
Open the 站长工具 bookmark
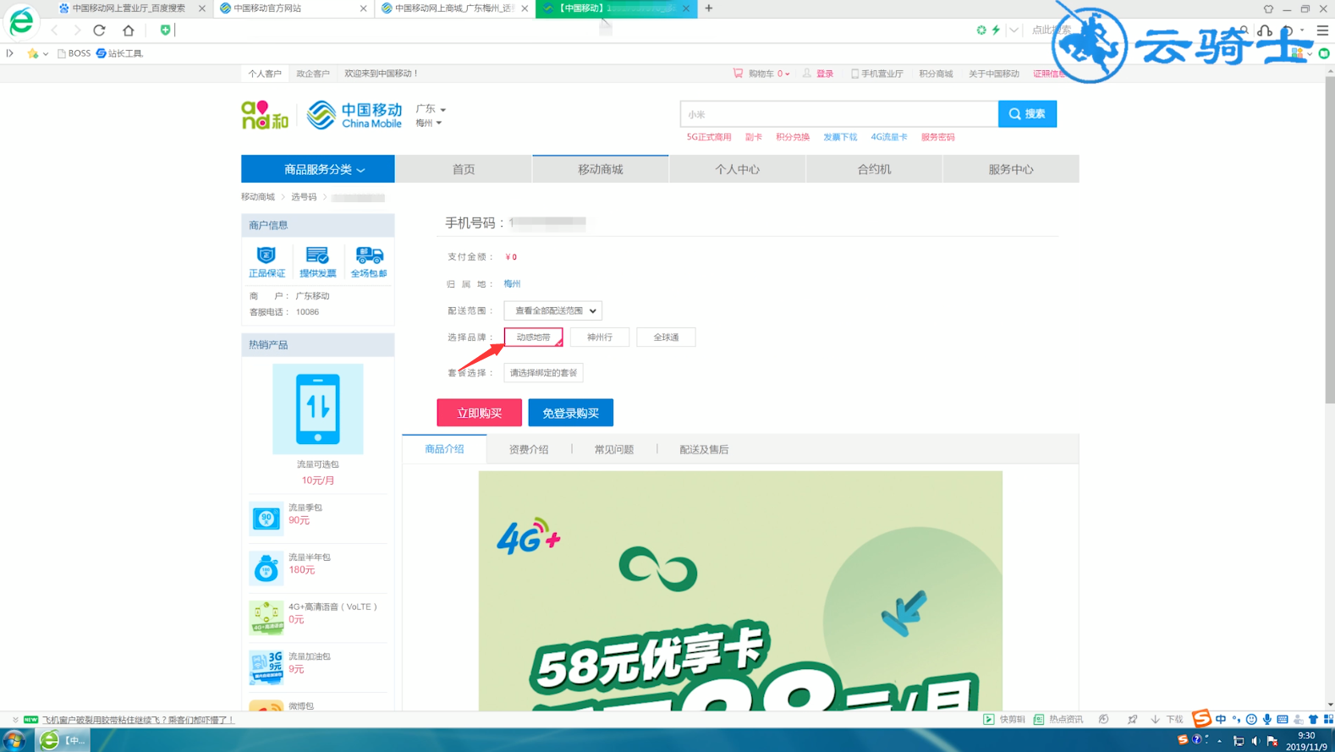point(119,53)
